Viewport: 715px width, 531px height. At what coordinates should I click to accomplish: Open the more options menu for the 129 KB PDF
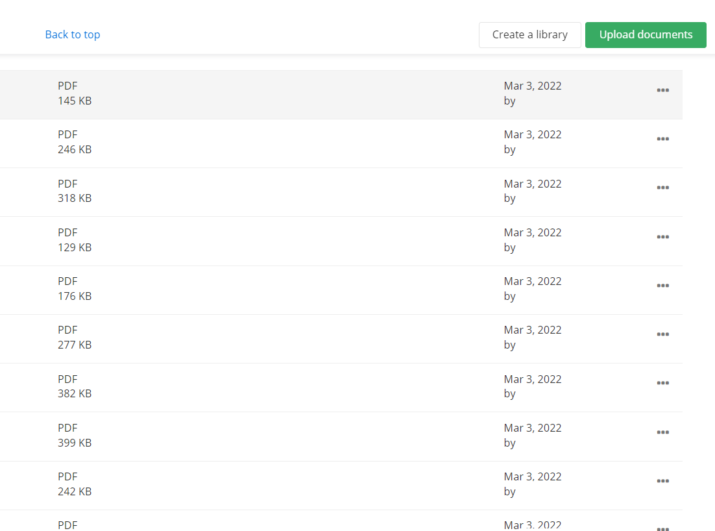pos(662,237)
